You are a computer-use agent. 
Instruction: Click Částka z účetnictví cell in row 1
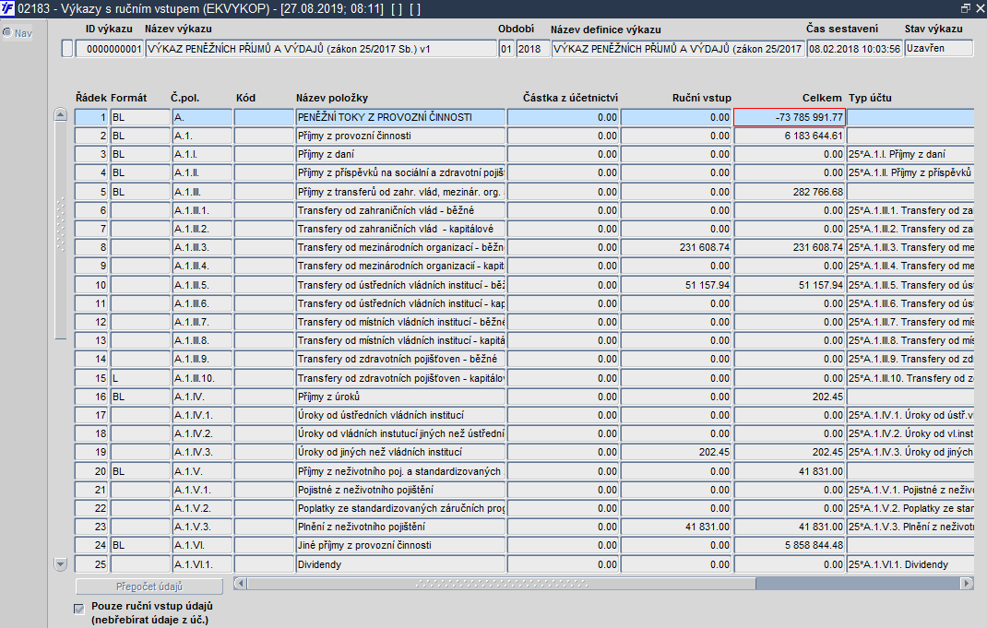coord(563,117)
